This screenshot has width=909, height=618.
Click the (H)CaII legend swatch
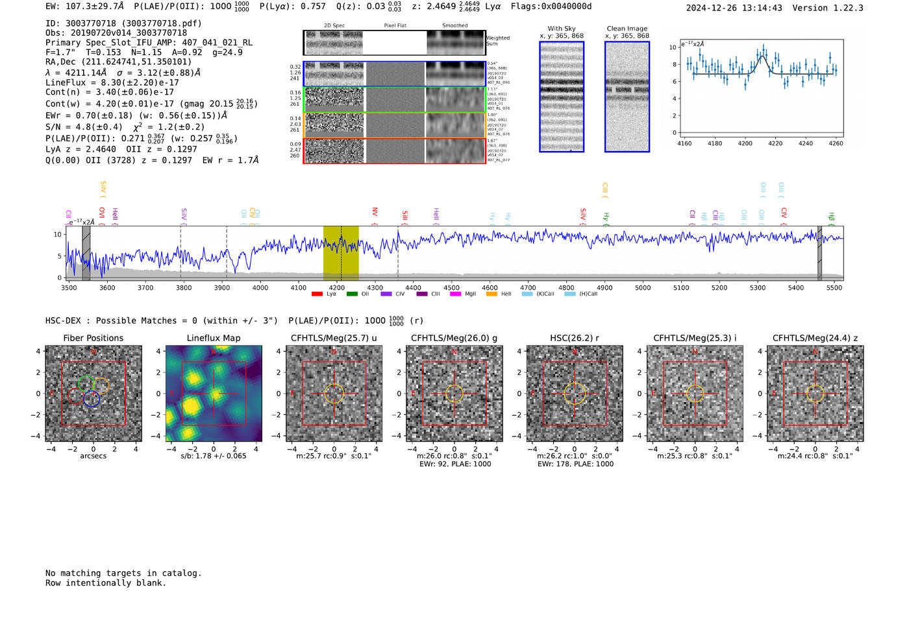[x=570, y=294]
